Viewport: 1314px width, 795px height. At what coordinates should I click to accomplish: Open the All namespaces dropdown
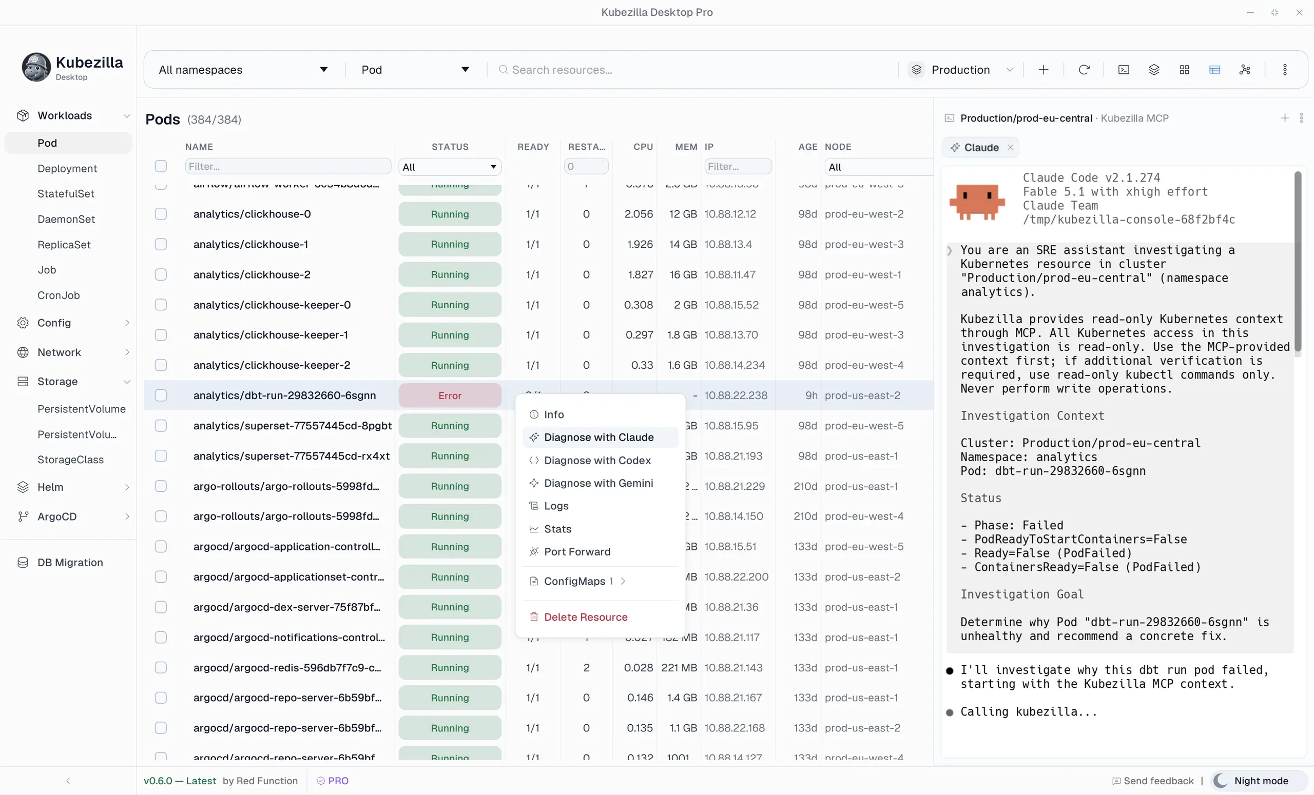point(243,70)
